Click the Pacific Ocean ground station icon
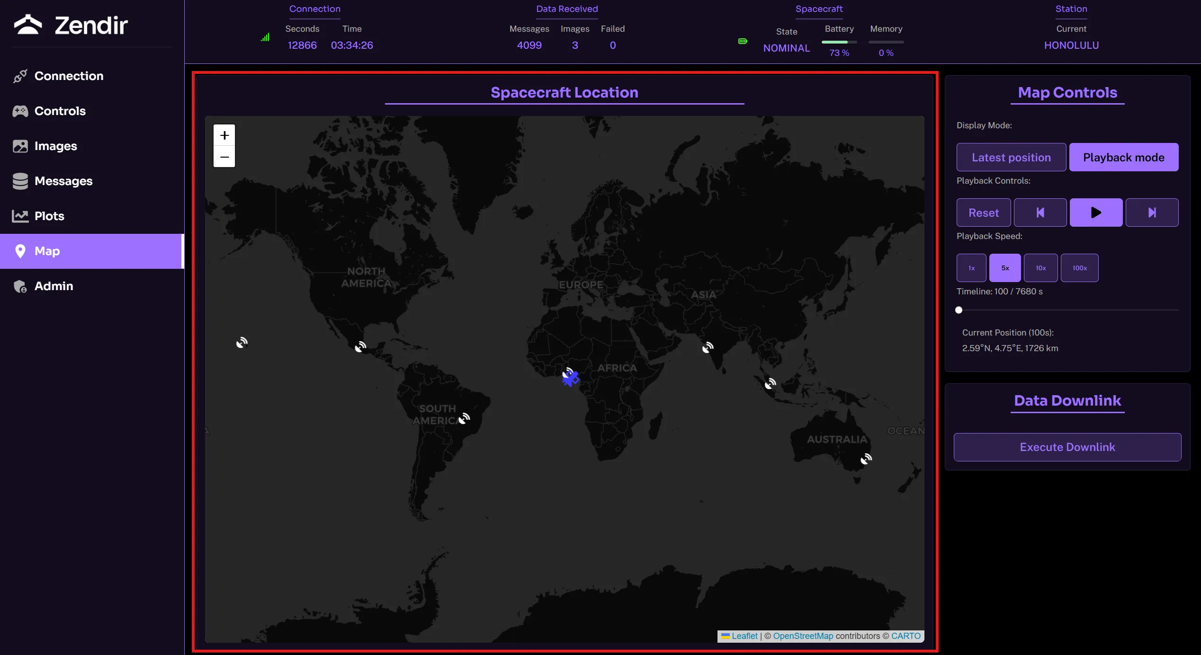 242,343
